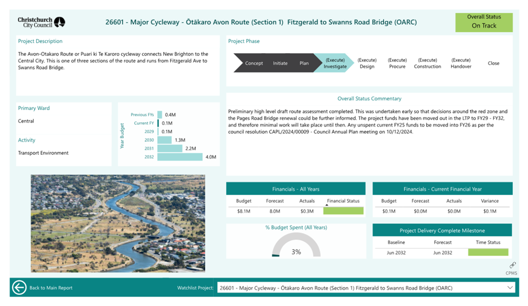
Task: Click the Baseline column header
Action: tap(396, 242)
